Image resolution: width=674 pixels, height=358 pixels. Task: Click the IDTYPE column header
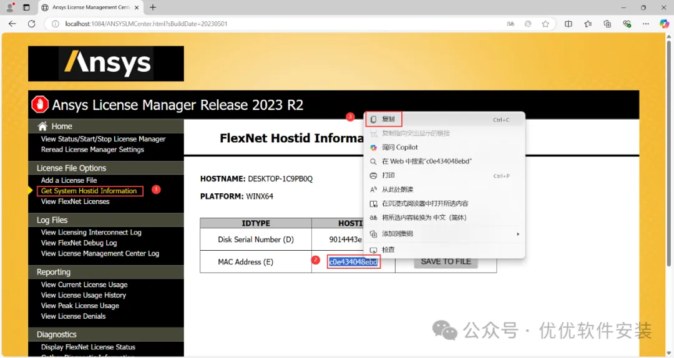pyautogui.click(x=256, y=223)
